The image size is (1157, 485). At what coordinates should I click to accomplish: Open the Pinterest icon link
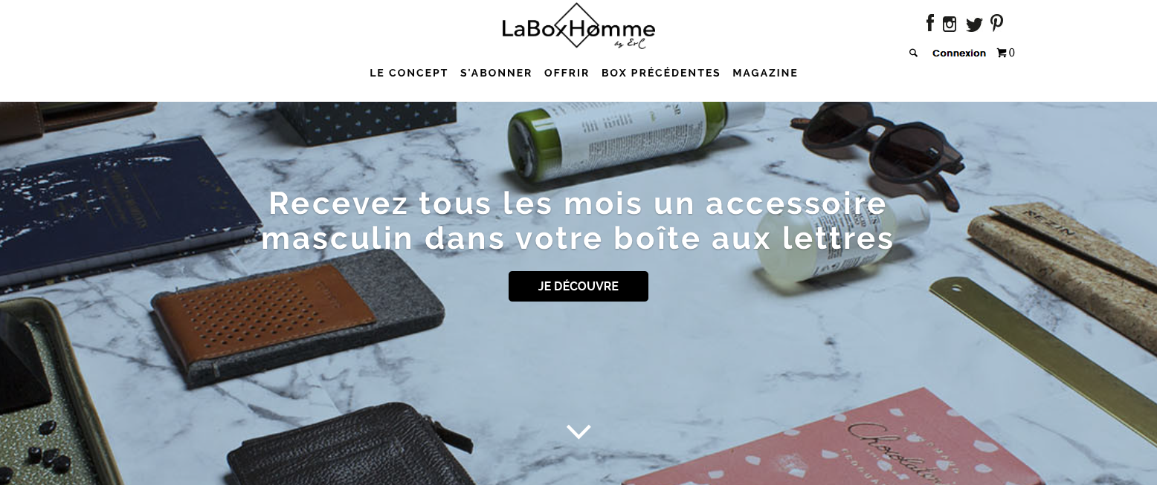[x=997, y=23]
